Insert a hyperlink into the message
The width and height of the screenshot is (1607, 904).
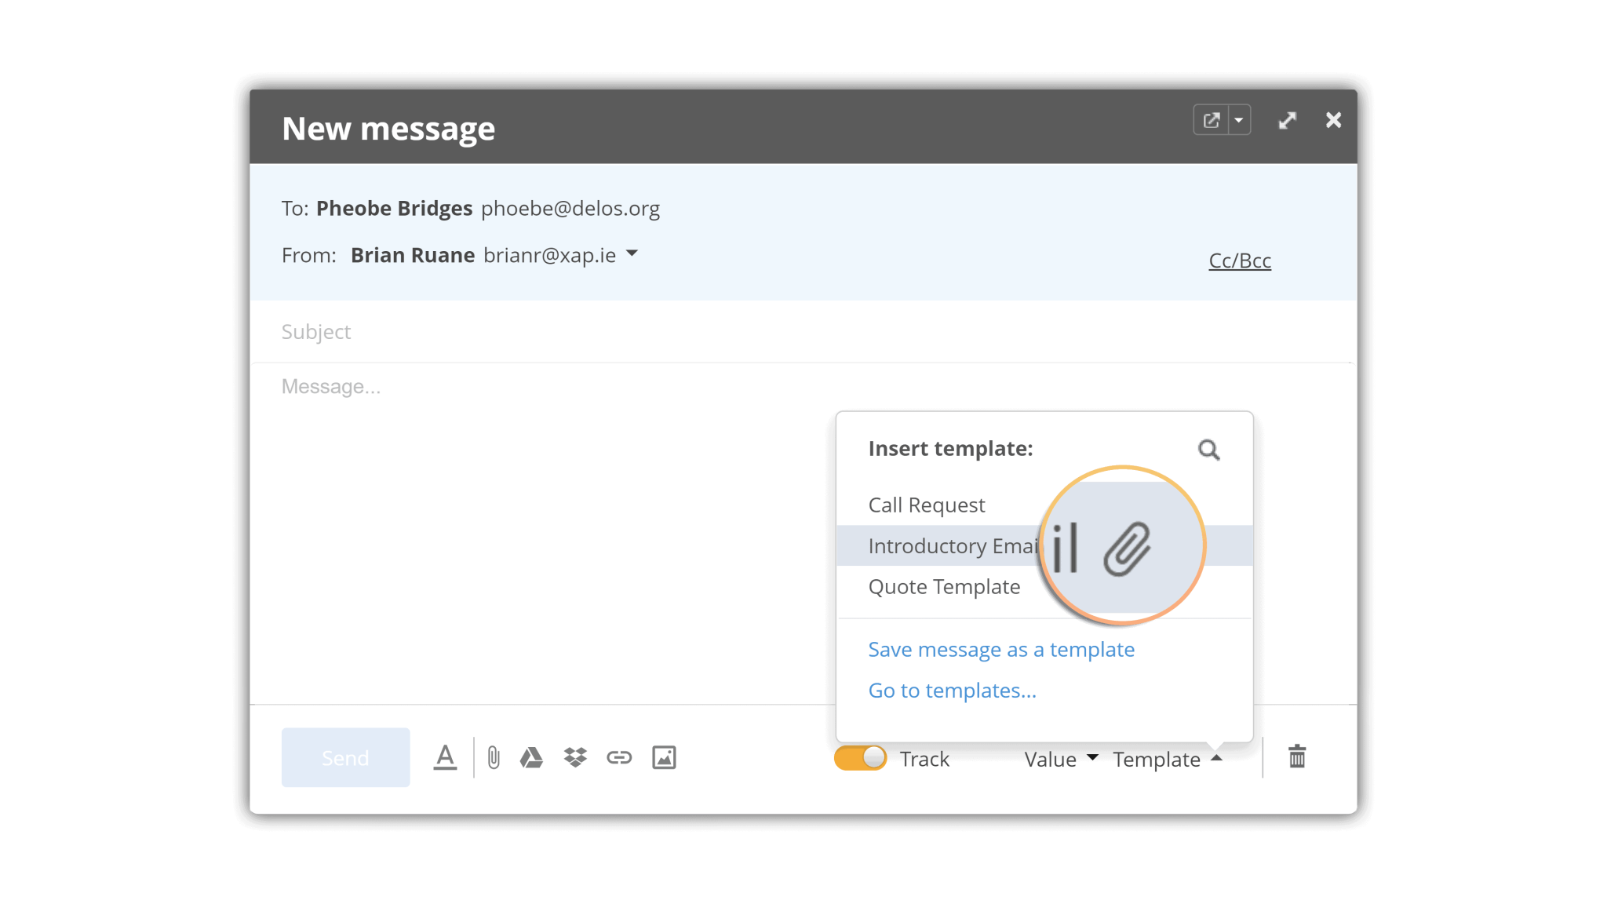coord(619,757)
